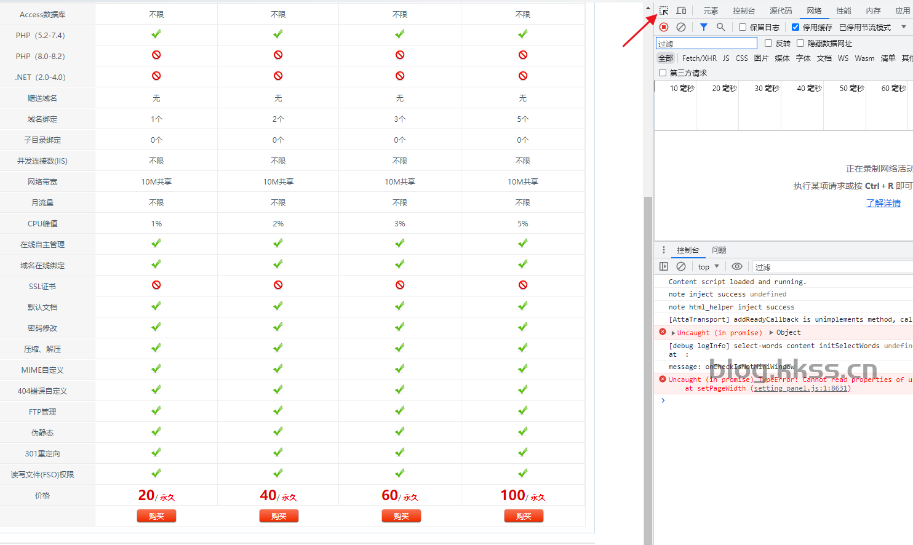Tick the 第三方请求 checkbox
The height and width of the screenshot is (545, 913).
663,73
